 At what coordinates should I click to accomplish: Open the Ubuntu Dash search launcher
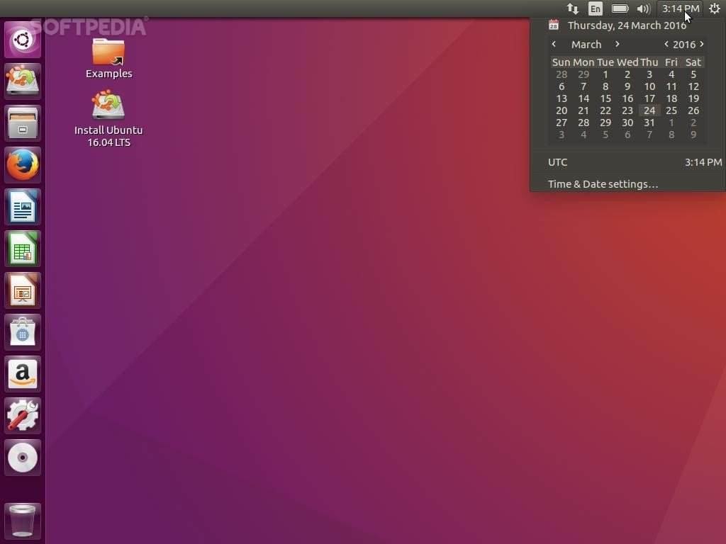(x=23, y=40)
